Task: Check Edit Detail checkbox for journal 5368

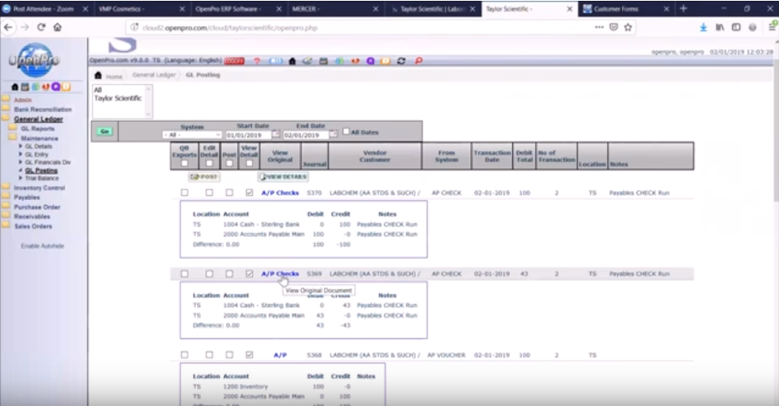Action: tap(209, 355)
